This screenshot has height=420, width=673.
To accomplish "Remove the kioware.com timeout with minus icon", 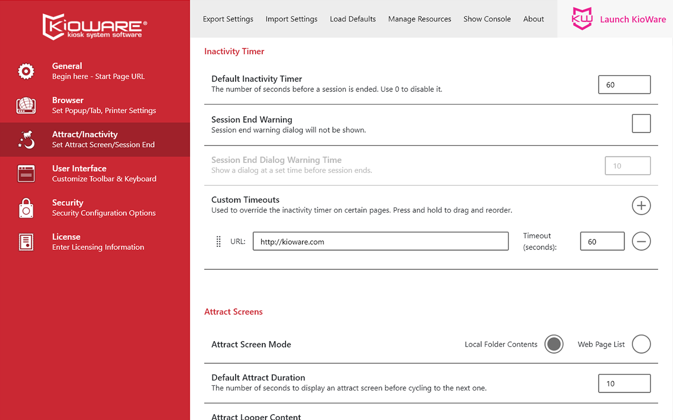I will click(641, 241).
